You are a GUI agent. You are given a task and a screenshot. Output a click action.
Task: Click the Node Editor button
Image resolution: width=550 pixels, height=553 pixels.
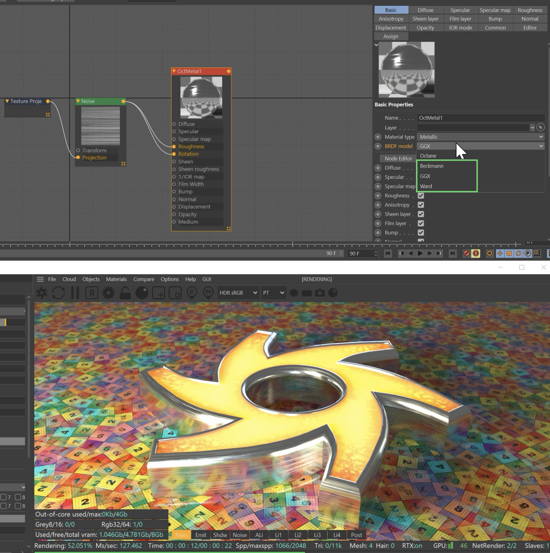click(398, 158)
